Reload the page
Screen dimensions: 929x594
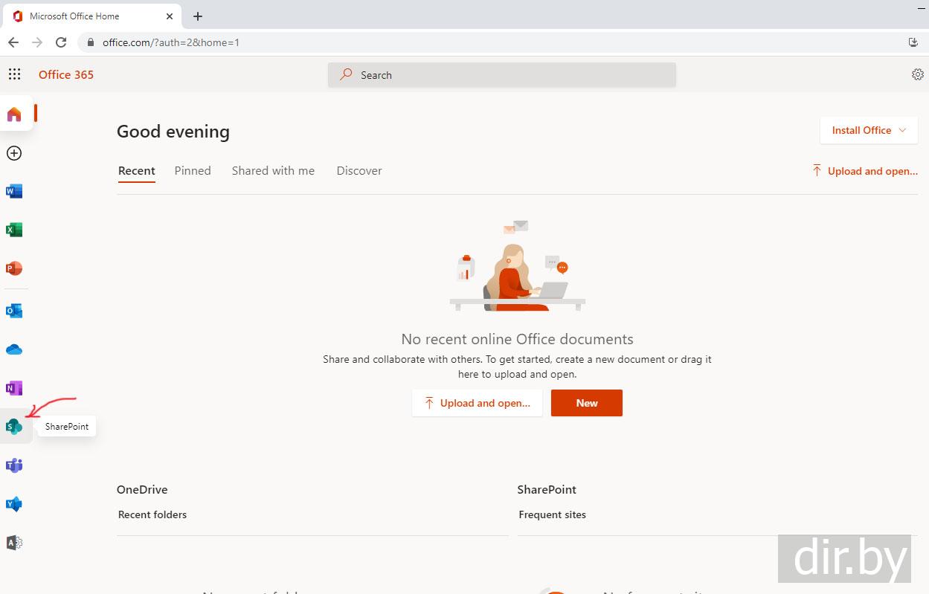tap(61, 42)
